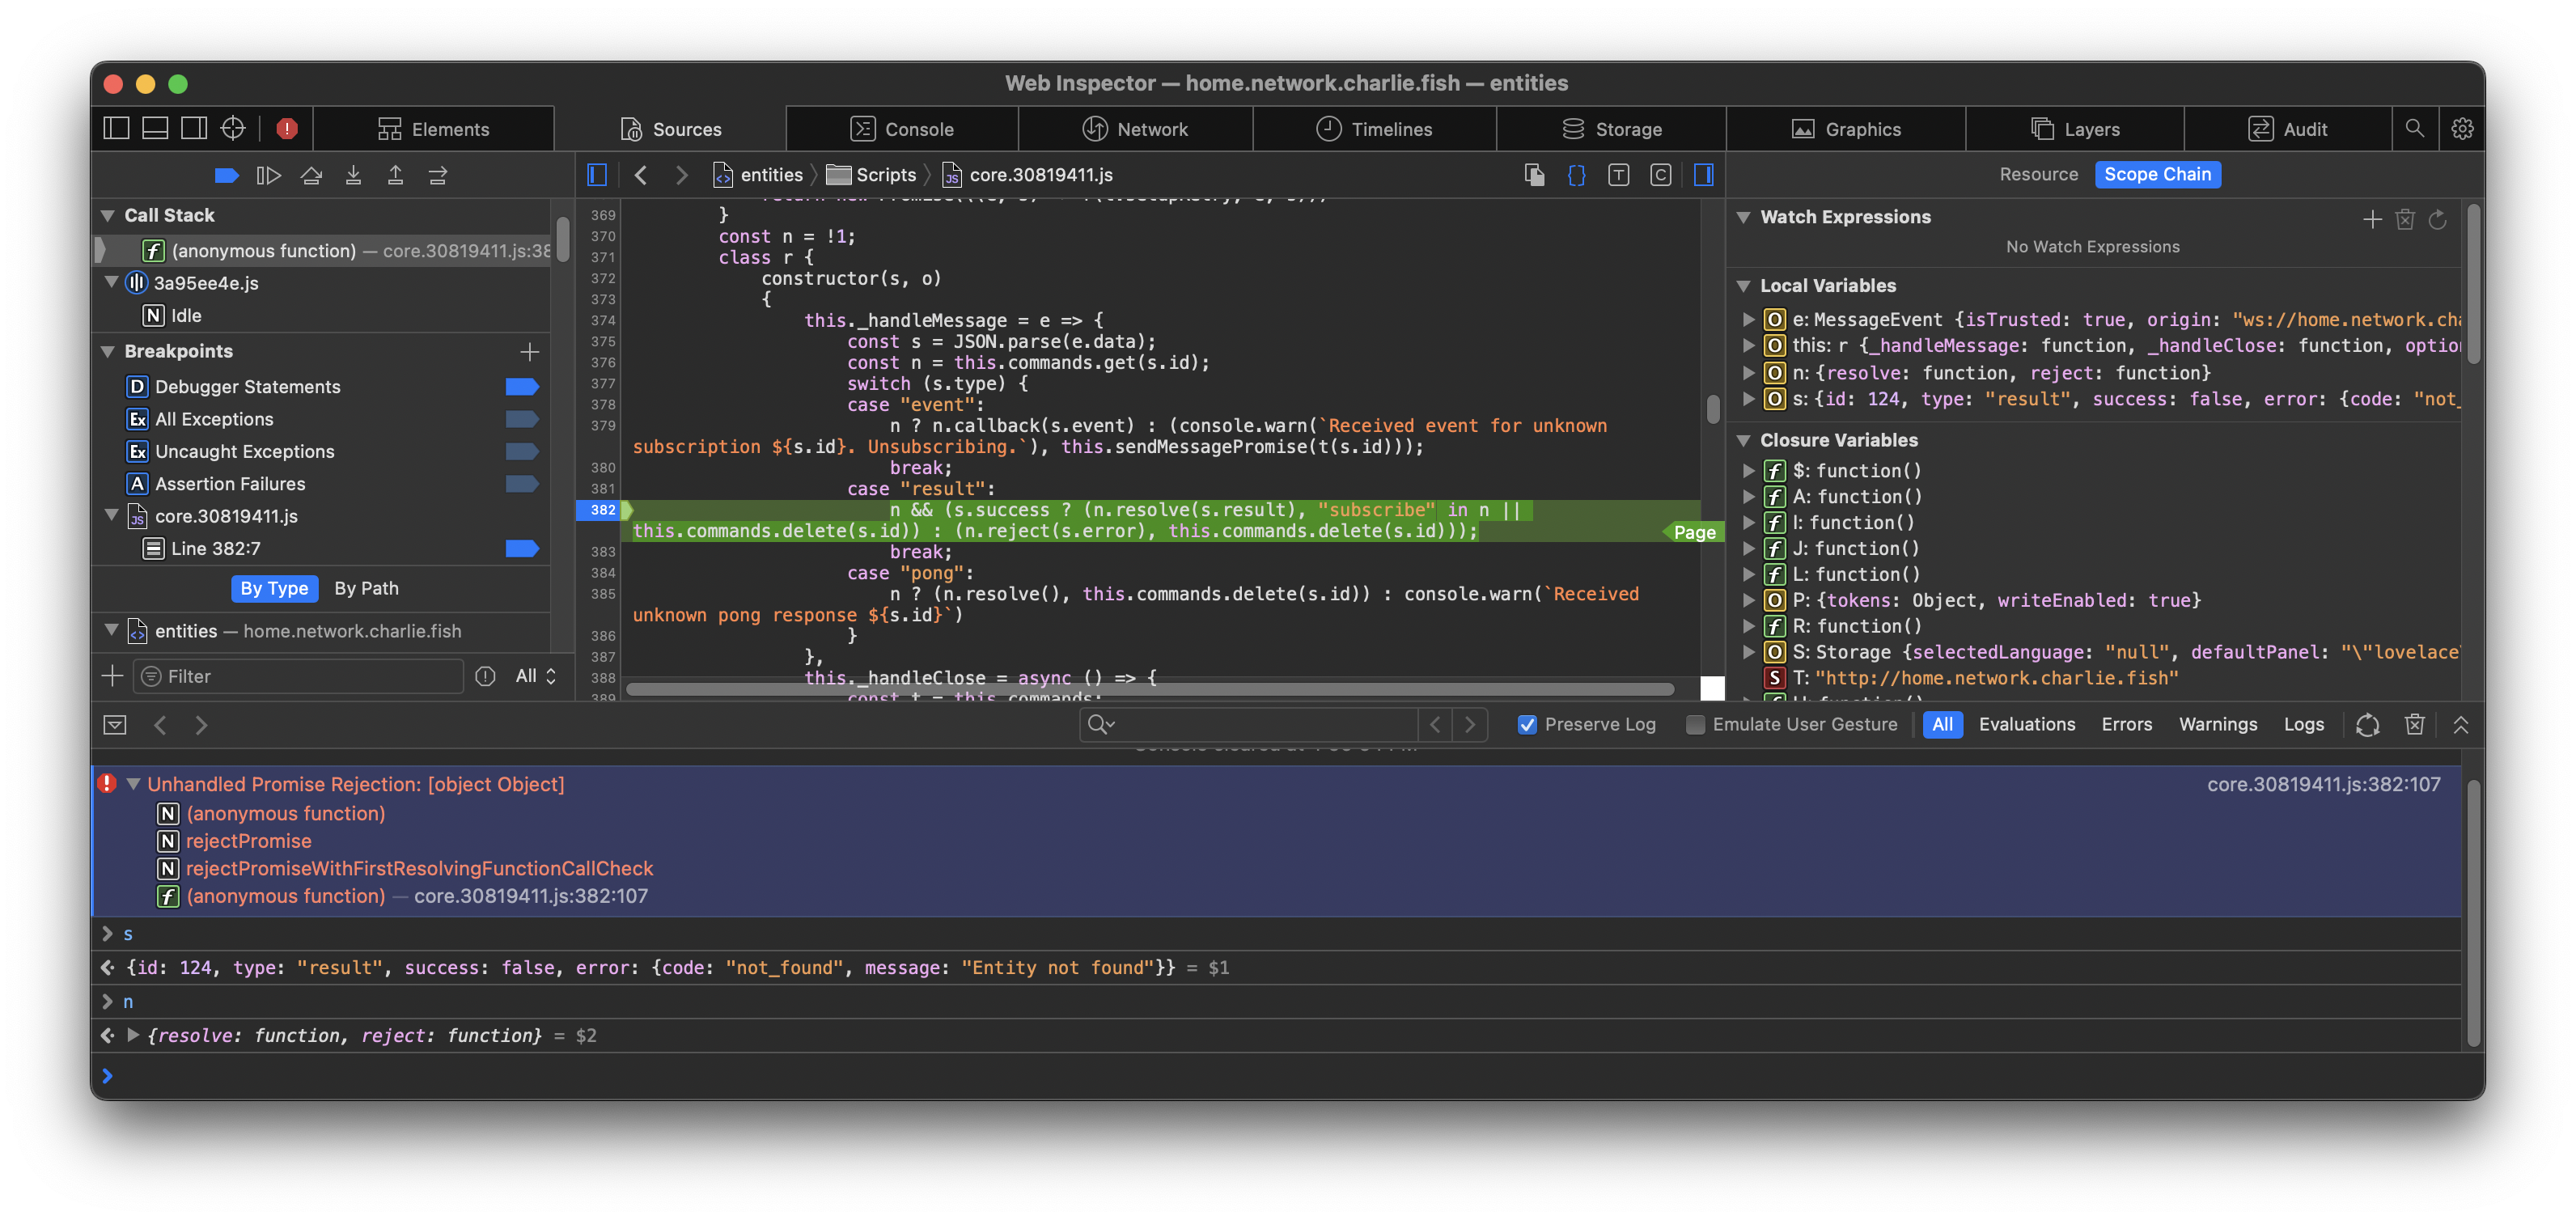Collapse the core.30819411.js breakpoint group
Image resolution: width=2576 pixels, height=1220 pixels.
click(112, 515)
